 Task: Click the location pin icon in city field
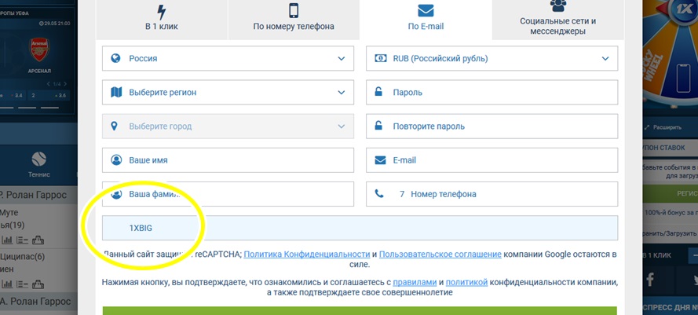(x=115, y=126)
